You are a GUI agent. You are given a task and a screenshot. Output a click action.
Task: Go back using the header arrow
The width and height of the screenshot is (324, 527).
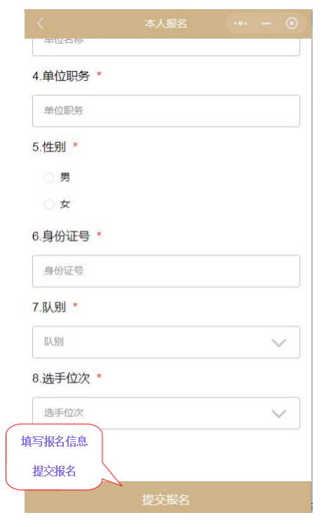click(41, 23)
